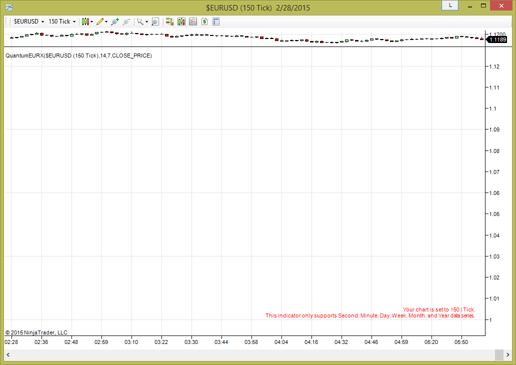The height and width of the screenshot is (365, 516).
Task: Click the left arrow of horizontal scrollbar
Action: tap(8, 354)
